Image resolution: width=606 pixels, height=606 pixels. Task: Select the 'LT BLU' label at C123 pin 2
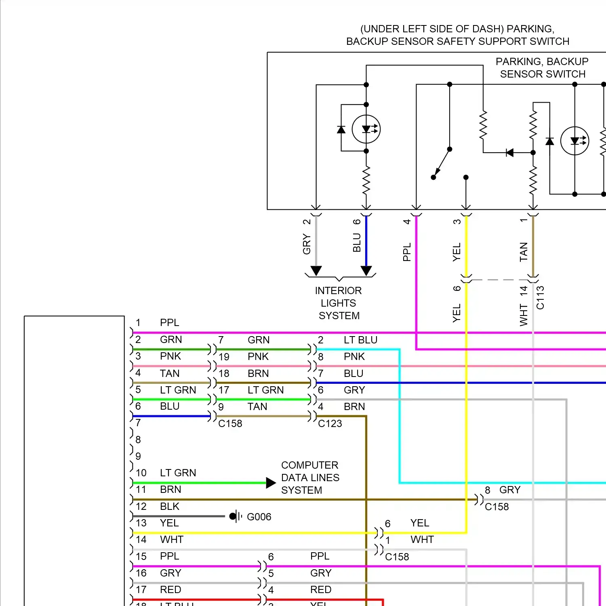(361, 340)
